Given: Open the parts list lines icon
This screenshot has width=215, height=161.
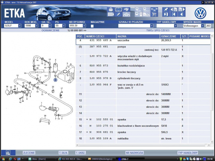Looking at the screenshot, I should tap(111, 14).
